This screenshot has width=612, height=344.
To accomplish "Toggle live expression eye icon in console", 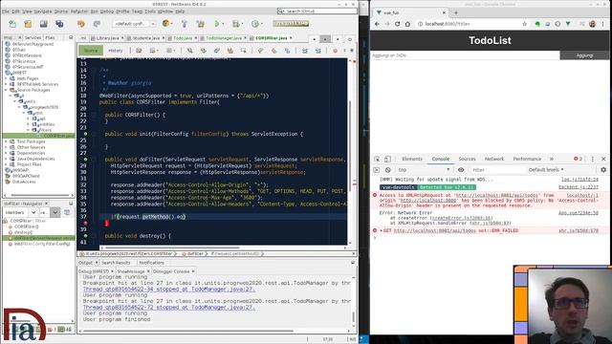I will pyautogui.click(x=461, y=170).
